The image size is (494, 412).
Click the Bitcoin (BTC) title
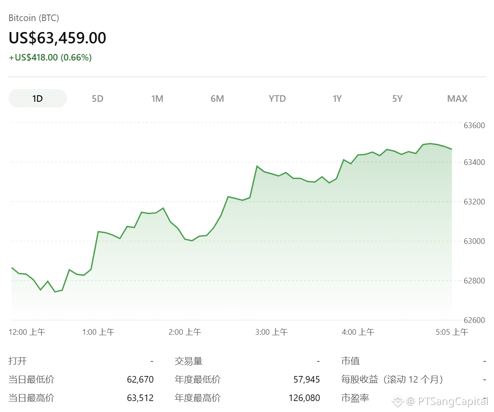(34, 18)
